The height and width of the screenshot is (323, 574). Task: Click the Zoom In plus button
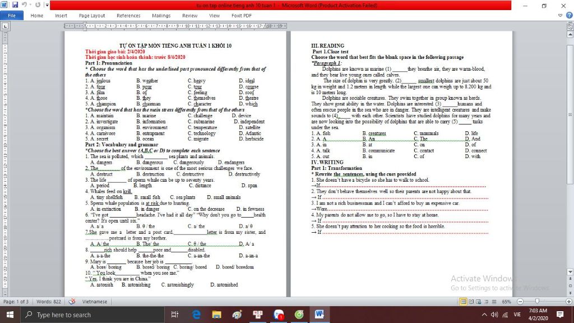(568, 302)
